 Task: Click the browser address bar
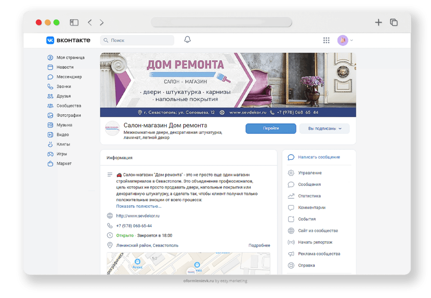pos(221,22)
